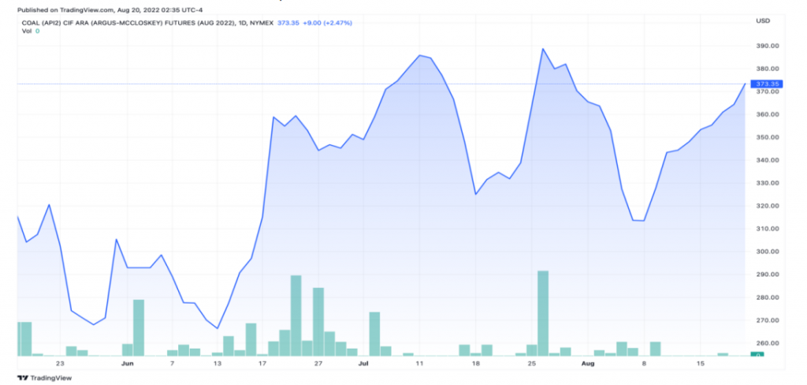Click the green '0' volume value next to Vol
Viewport: 807px width, 385px height.
(37, 32)
